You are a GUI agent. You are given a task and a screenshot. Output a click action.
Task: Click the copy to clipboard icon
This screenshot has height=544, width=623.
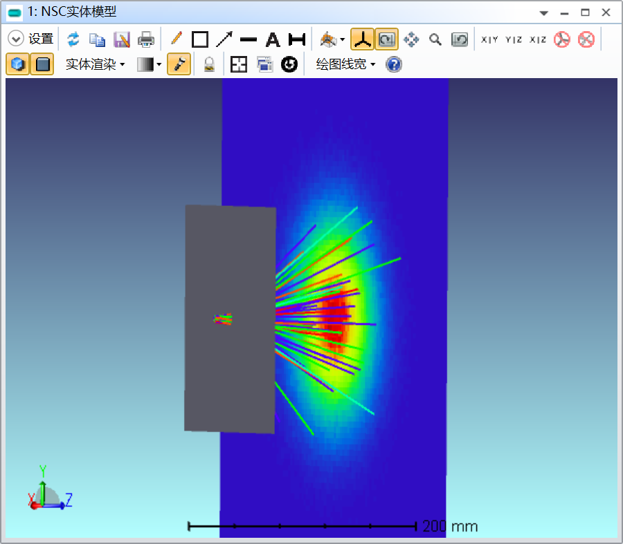[97, 39]
